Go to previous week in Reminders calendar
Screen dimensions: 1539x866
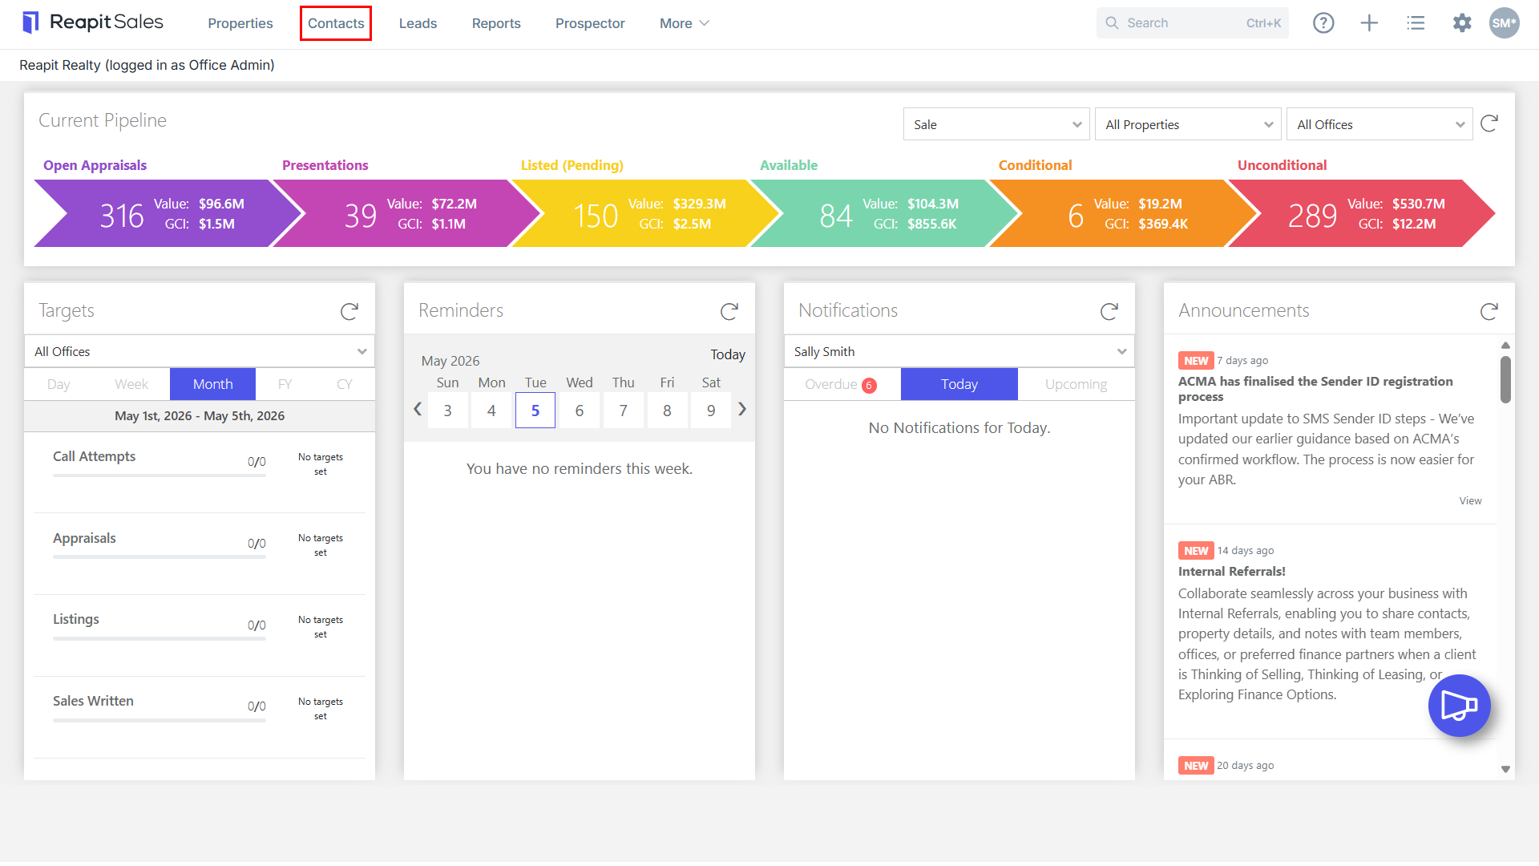[418, 410]
